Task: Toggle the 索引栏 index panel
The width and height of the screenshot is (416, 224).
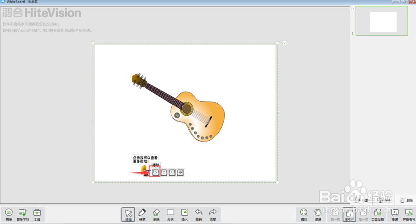Action: point(349,215)
